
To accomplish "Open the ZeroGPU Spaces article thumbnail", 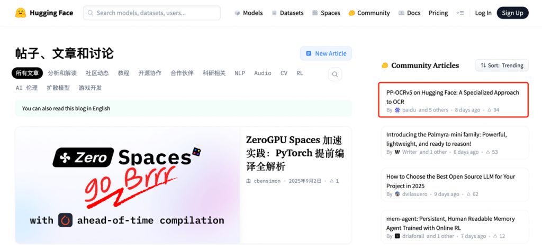I will point(128,185).
